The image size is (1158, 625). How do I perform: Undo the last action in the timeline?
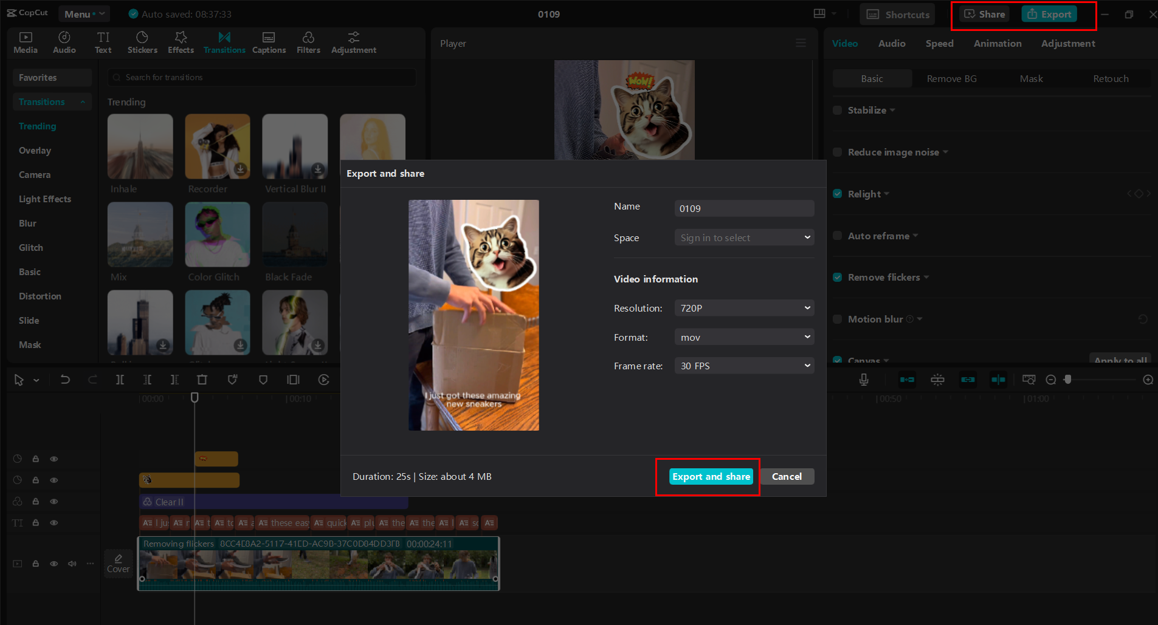click(x=66, y=379)
